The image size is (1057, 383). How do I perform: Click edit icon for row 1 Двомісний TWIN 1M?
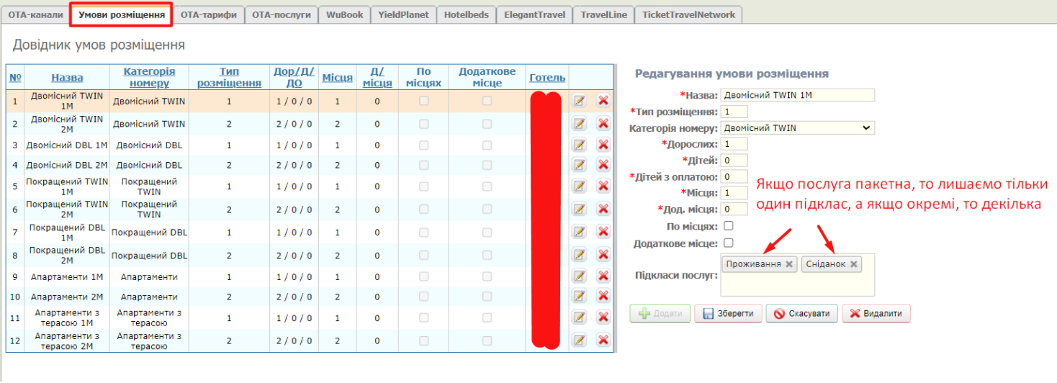coord(579,101)
